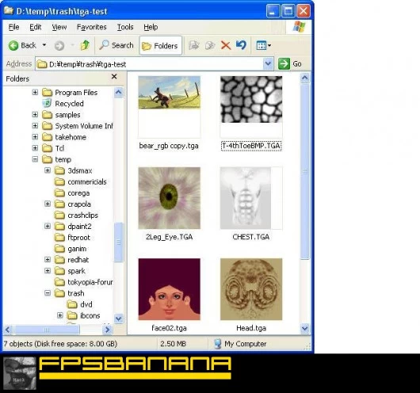Image resolution: width=420 pixels, height=393 pixels.
Task: Expand the 3dsmax folder node
Action: point(48,170)
